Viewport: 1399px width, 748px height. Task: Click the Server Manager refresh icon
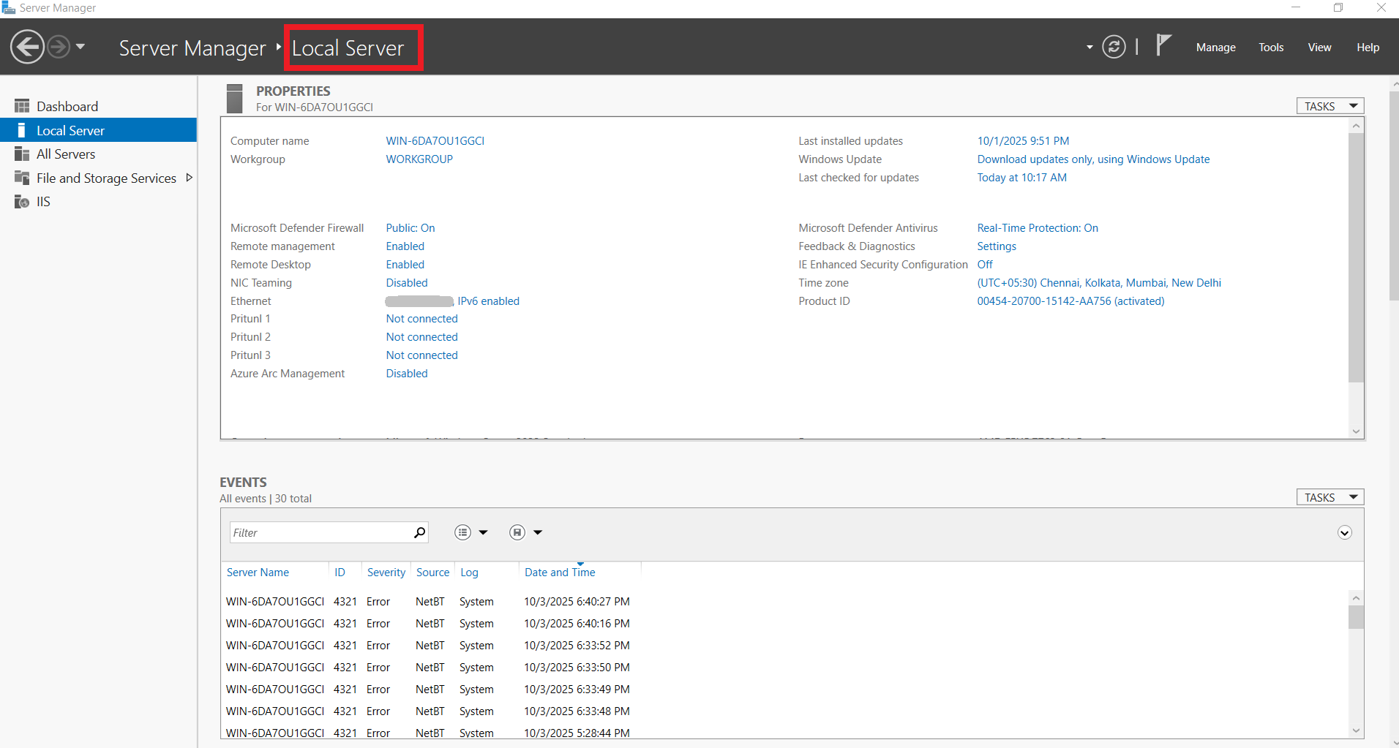1113,46
